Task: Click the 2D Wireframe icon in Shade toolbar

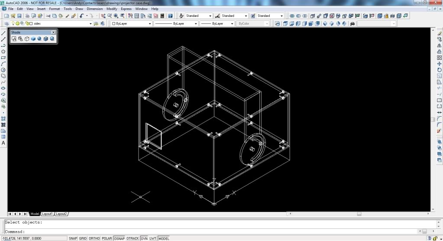Action: tap(14, 39)
